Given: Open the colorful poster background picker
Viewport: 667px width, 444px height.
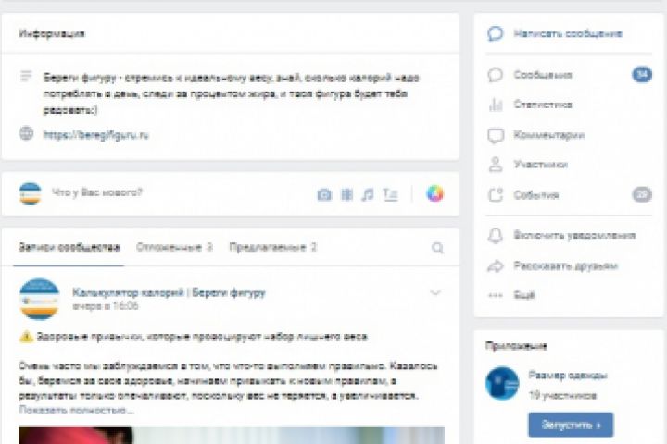Looking at the screenshot, I should [434, 193].
